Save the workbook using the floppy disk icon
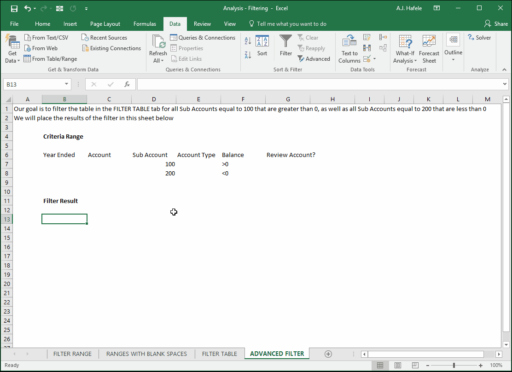Screen dimensions: 512x372 [14, 8]
